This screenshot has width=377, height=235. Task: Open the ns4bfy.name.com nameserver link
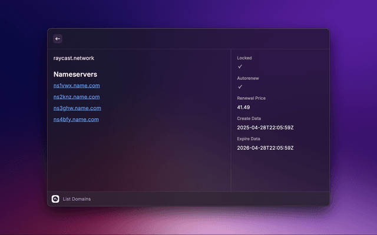[76, 119]
